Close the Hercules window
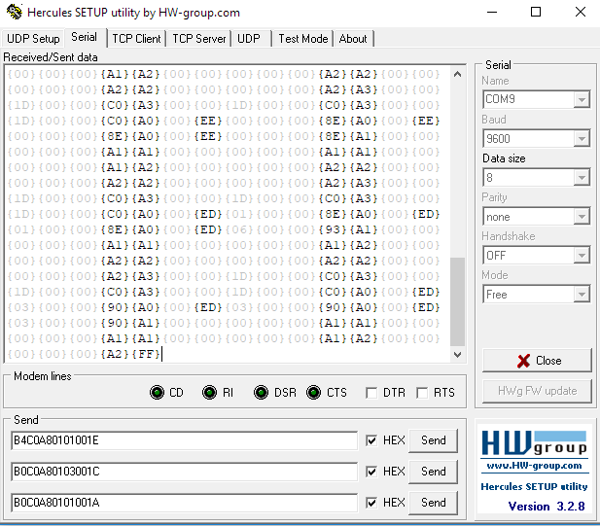 click(581, 13)
